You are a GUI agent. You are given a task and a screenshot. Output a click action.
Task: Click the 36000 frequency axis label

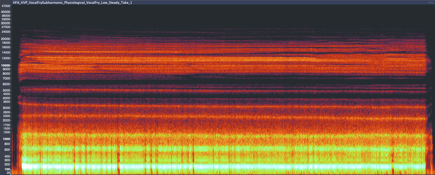(6, 16)
